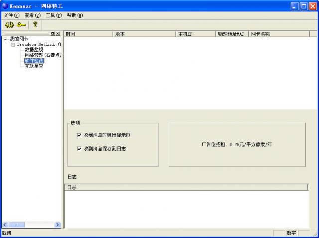Select 软件检测 tree item
This screenshot has height=238, width=319.
point(34,61)
